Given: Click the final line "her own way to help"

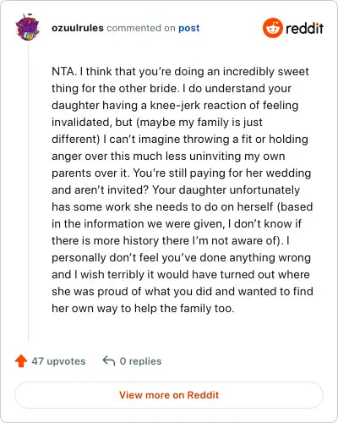Looking at the screenshot, I should [143, 308].
